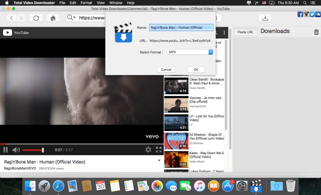The image size is (321, 195).
Task: Open iTunes from the Dock
Action: [x=200, y=186]
